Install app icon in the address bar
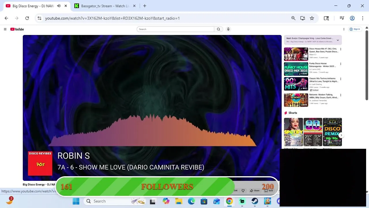Viewport: 369px width, 208px height. click(x=302, y=18)
